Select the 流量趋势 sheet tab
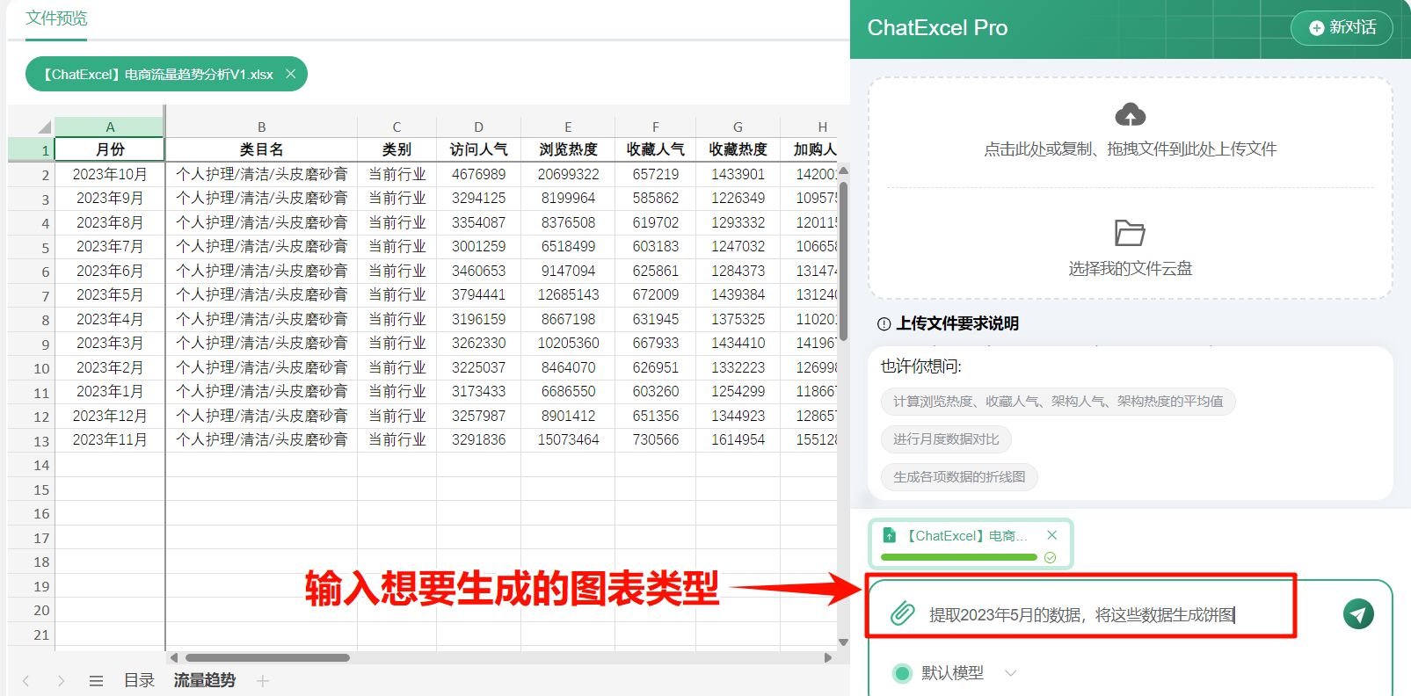 205,681
